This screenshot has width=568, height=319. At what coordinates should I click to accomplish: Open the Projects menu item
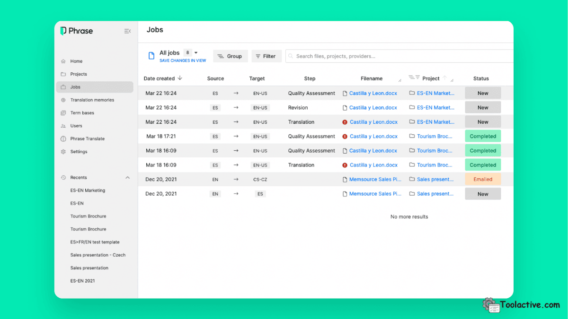79,74
